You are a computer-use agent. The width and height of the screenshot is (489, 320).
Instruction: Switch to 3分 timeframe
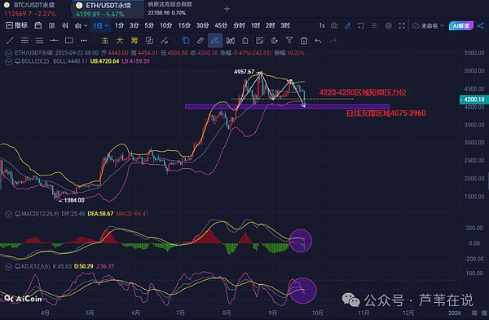[x=134, y=25]
